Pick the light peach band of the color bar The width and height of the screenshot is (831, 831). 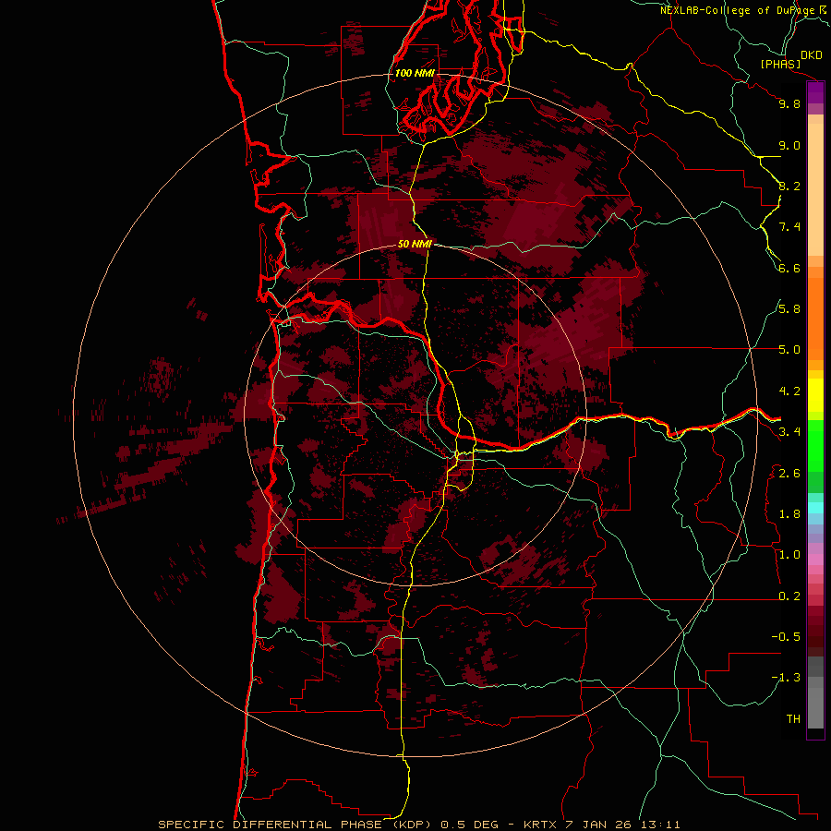[x=815, y=189]
